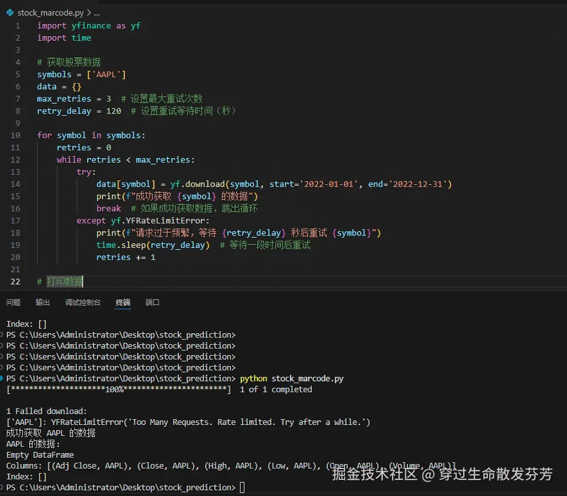Click the 'break' statement on line 16

[x=108, y=209]
